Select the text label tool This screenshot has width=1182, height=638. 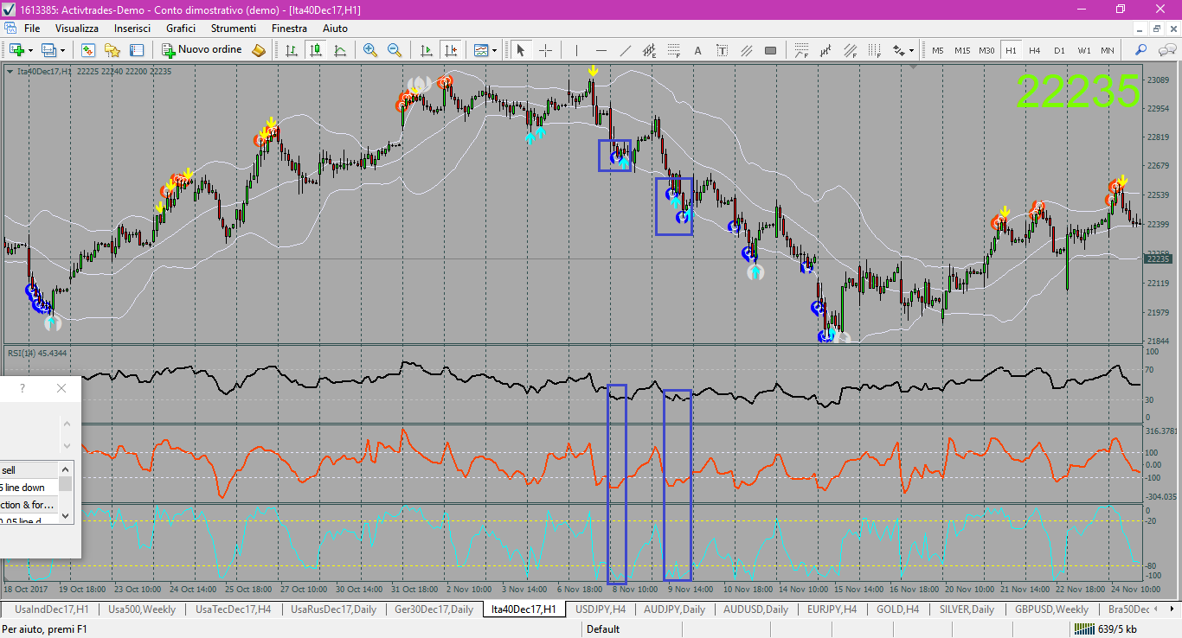click(x=722, y=50)
